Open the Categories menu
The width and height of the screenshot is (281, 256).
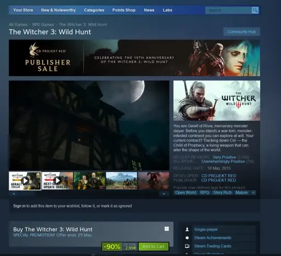[94, 10]
